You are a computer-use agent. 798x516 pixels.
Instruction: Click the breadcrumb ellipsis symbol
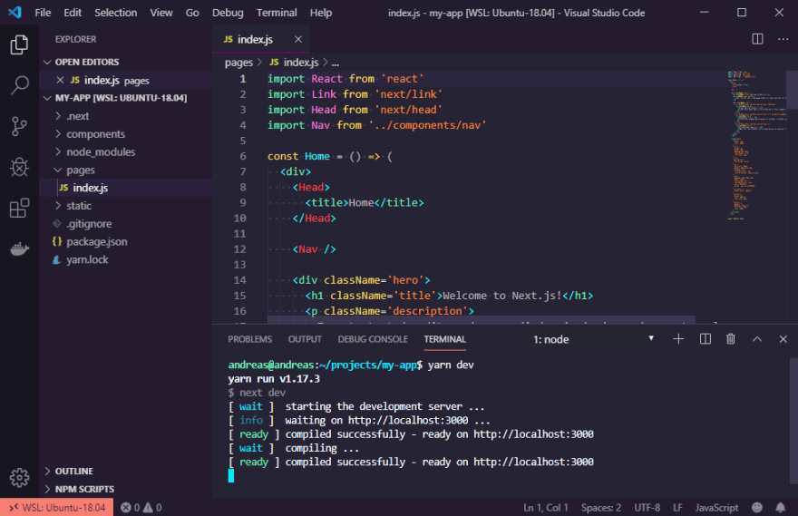coord(336,63)
